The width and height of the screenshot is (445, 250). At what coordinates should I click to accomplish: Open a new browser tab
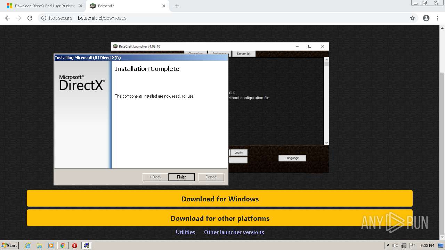tap(177, 6)
